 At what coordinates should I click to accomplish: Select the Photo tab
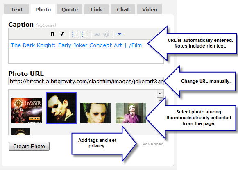(43, 9)
